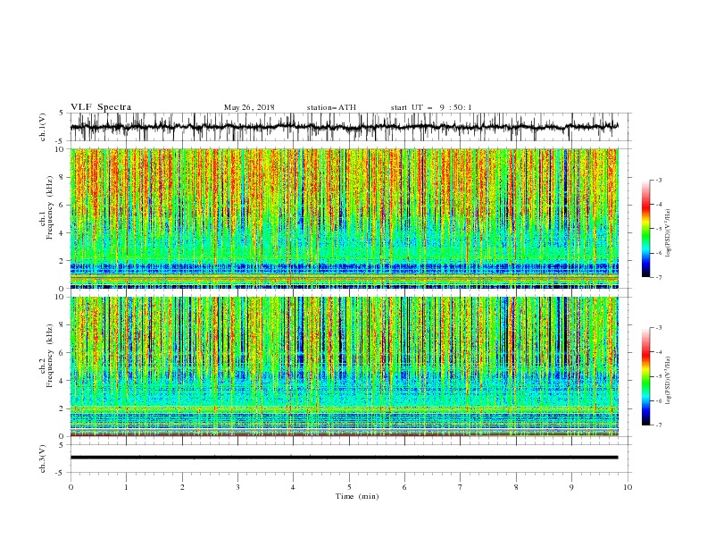Click the '-7' tick on upper colorbar
The height and width of the screenshot is (547, 707).
[659, 277]
